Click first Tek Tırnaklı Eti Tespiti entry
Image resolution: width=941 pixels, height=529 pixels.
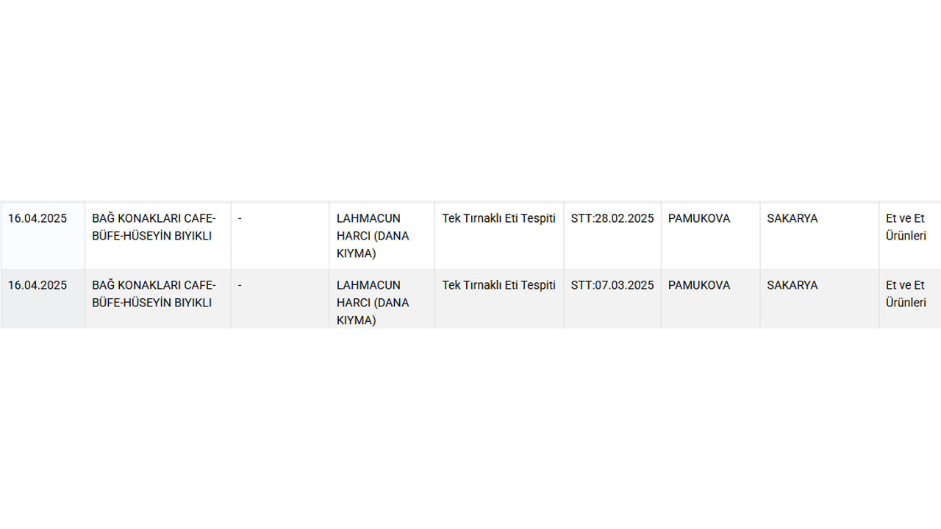(x=498, y=218)
